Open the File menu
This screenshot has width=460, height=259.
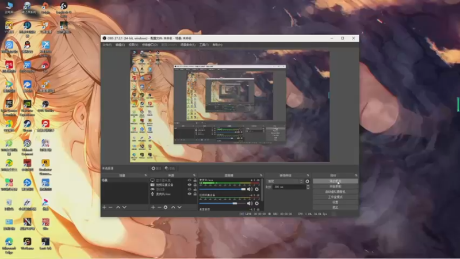[x=107, y=45]
